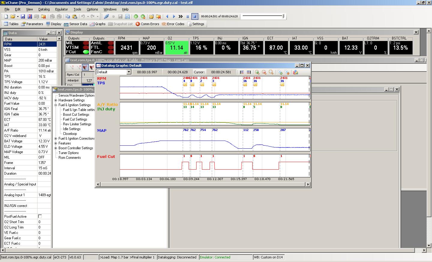The image size is (432, 262).
Task: Open the Emulator menu
Action: (x=61, y=9)
